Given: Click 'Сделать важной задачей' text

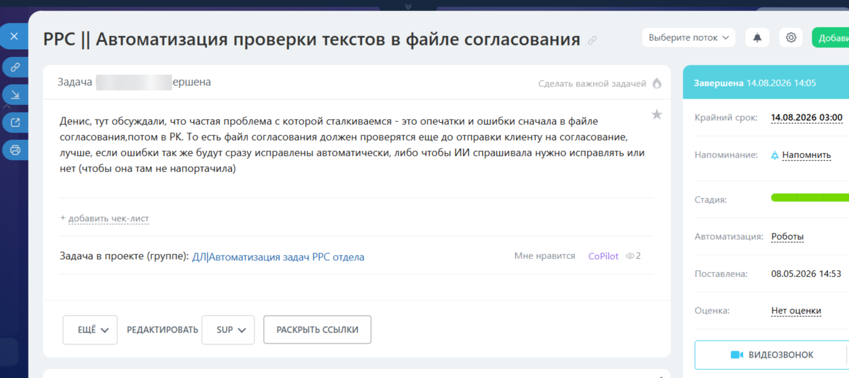Looking at the screenshot, I should [x=592, y=83].
